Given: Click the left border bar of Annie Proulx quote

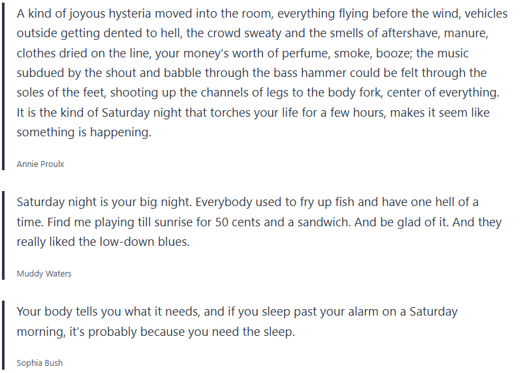Looking at the screenshot, I should point(4,86).
